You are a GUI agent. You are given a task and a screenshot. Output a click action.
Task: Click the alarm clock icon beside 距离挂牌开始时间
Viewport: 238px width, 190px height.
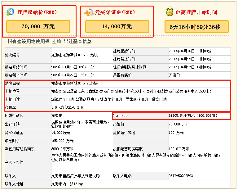coord(170,12)
